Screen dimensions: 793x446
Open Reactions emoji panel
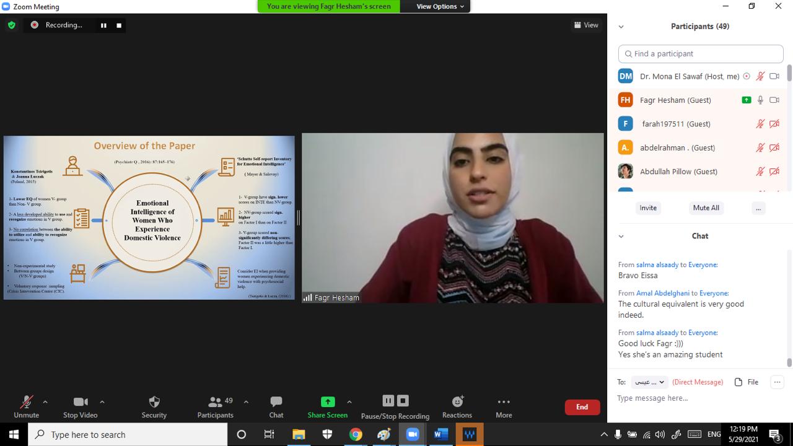coord(457,406)
